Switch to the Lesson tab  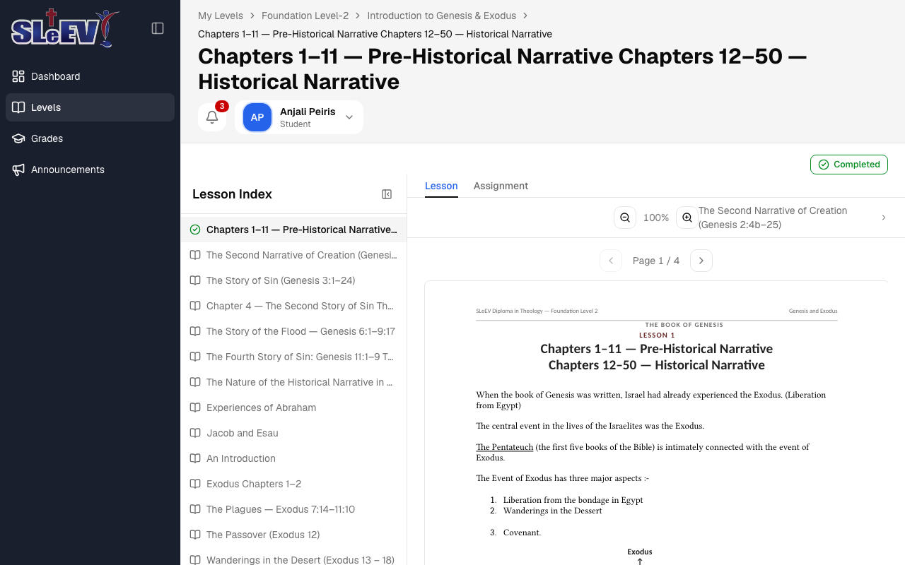click(x=441, y=186)
